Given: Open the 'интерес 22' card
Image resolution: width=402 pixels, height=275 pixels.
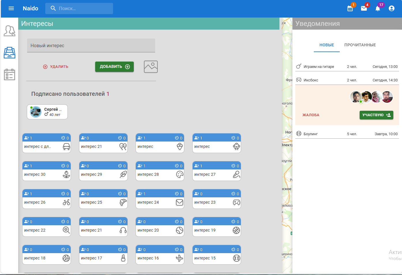Looking at the screenshot, I should point(46,227).
